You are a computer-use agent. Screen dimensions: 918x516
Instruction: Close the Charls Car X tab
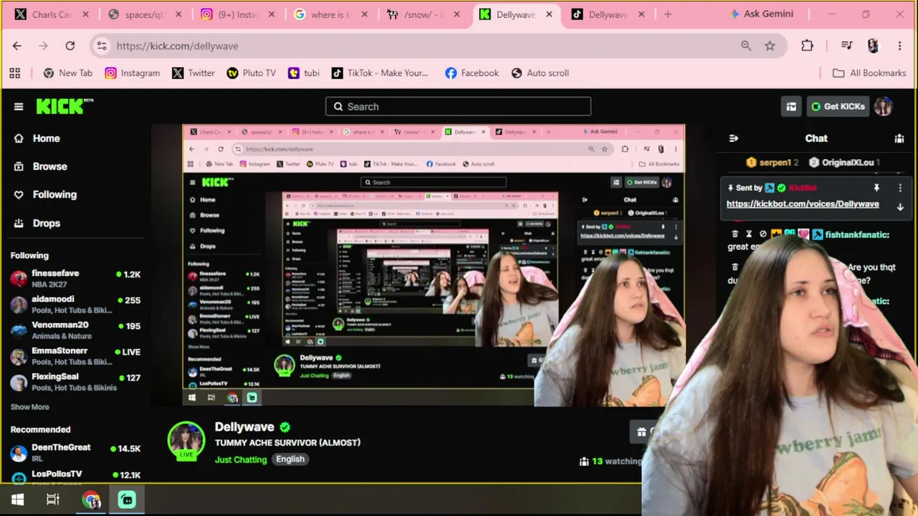(x=86, y=14)
